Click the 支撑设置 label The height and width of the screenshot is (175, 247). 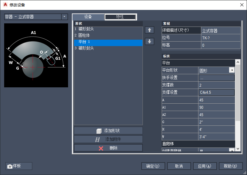[170, 92]
